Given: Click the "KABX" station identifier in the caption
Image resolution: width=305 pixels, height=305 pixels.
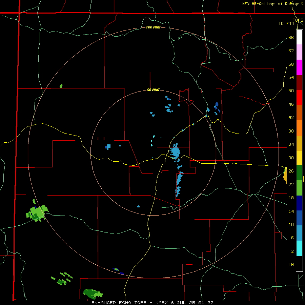Looking at the screenshot, I should tap(162, 303).
